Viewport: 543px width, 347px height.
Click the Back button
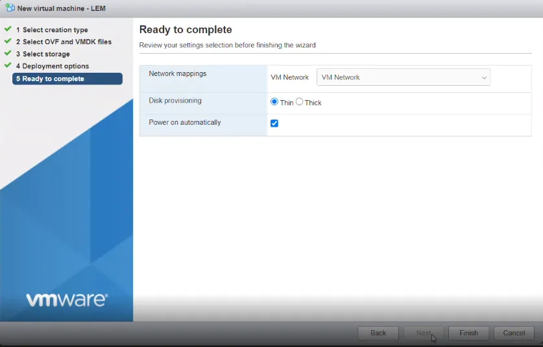pos(378,333)
